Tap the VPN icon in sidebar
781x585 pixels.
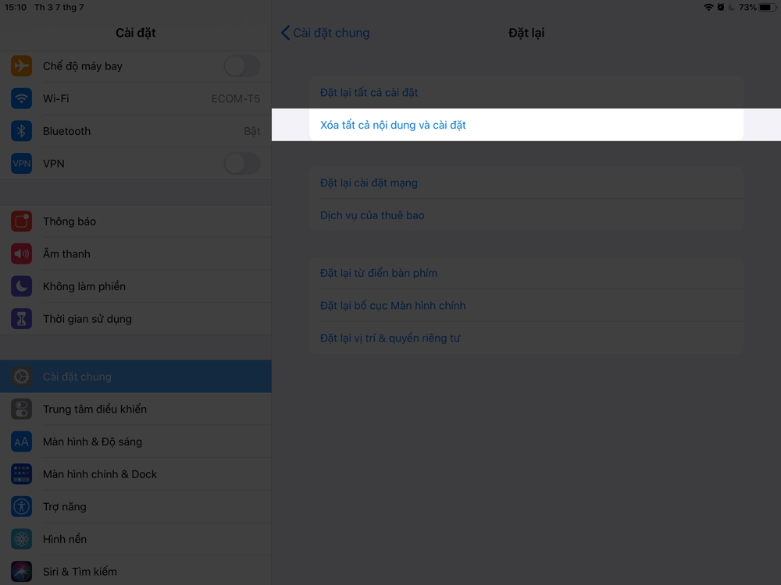pyautogui.click(x=21, y=163)
